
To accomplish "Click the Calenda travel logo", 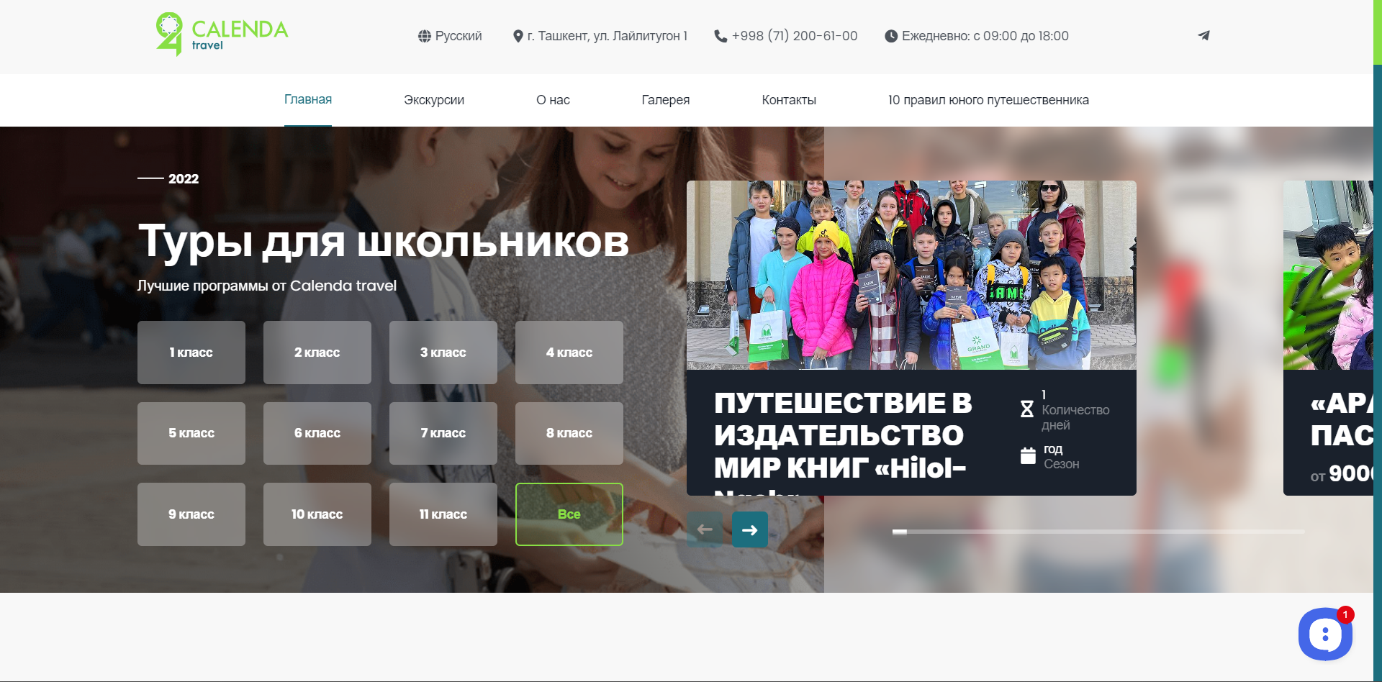I will click(x=222, y=35).
